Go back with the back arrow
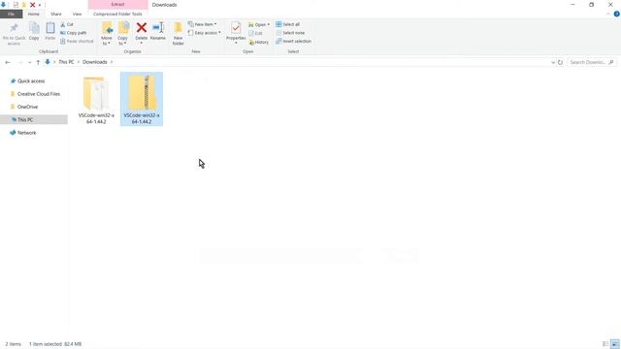The width and height of the screenshot is (621, 349). 8,62
